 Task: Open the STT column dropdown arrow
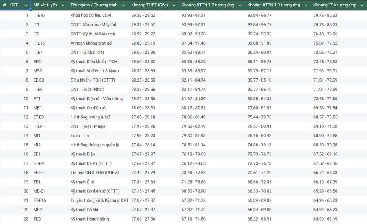point(26,5)
